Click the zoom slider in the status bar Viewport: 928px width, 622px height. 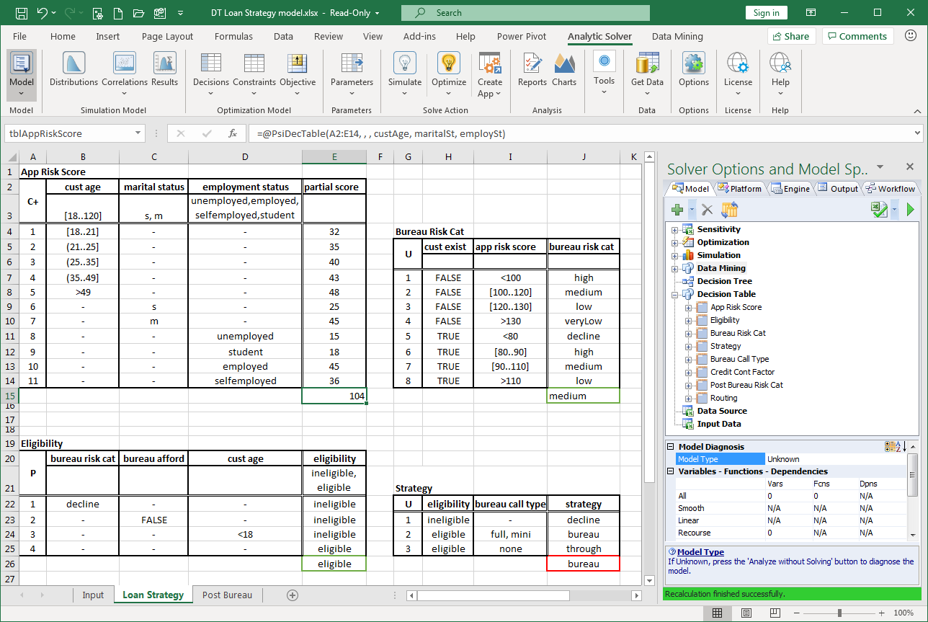(839, 613)
